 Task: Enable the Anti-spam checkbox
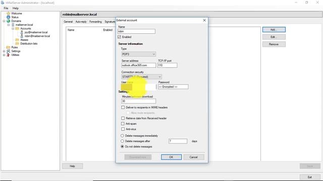[x=123, y=124]
